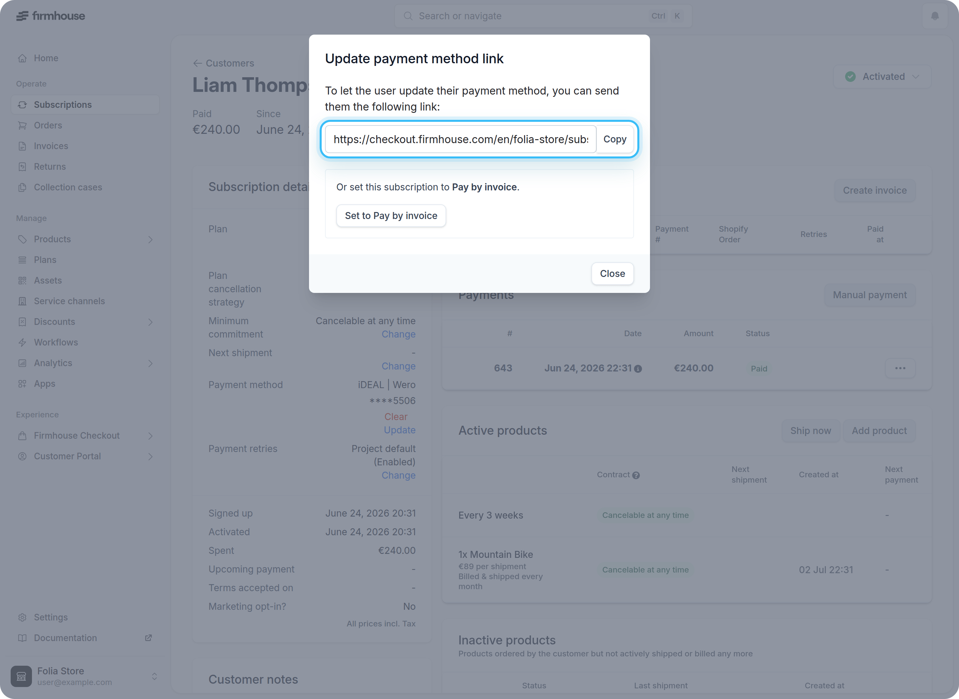Change the next shipment date
This screenshot has width=959, height=699.
[398, 366]
